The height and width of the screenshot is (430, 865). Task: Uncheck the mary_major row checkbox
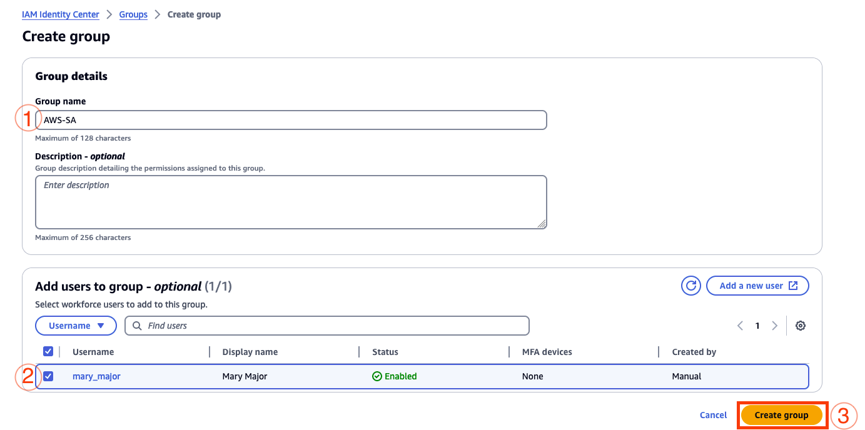[48, 376]
